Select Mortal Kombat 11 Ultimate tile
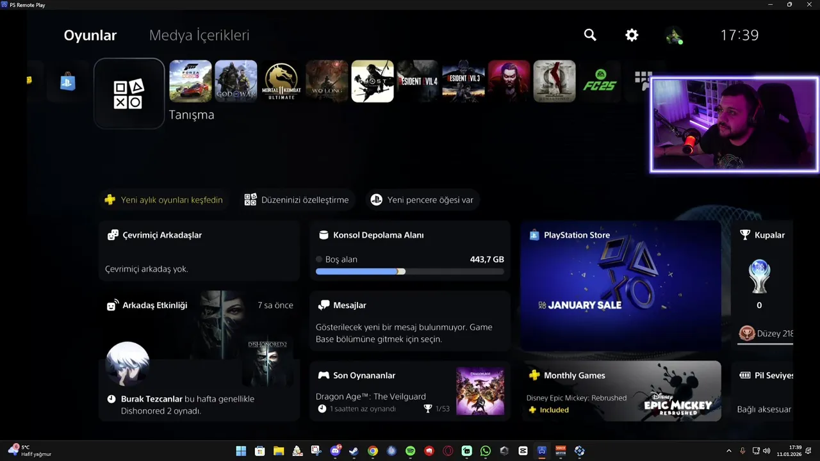 281,81
